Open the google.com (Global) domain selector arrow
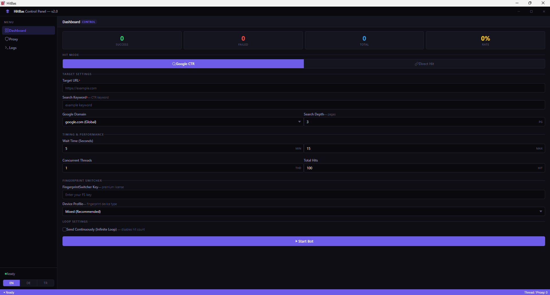The height and width of the screenshot is (295, 550). click(x=300, y=122)
